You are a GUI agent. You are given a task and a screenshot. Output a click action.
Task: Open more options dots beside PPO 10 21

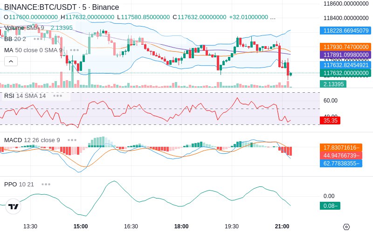[x=46, y=184]
